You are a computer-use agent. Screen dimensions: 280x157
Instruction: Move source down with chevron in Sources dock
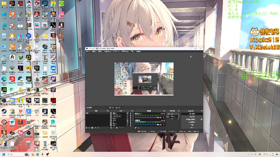point(122,128)
